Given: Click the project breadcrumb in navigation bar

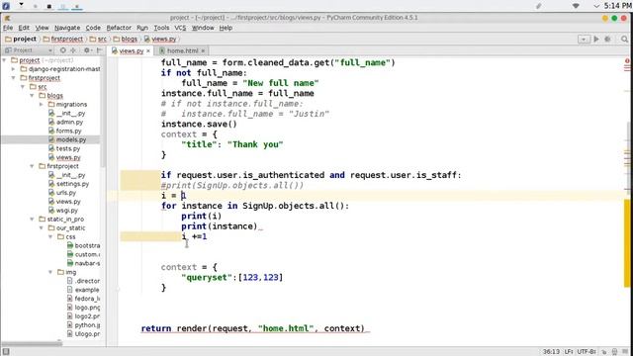Looking at the screenshot, I should [x=21, y=40].
